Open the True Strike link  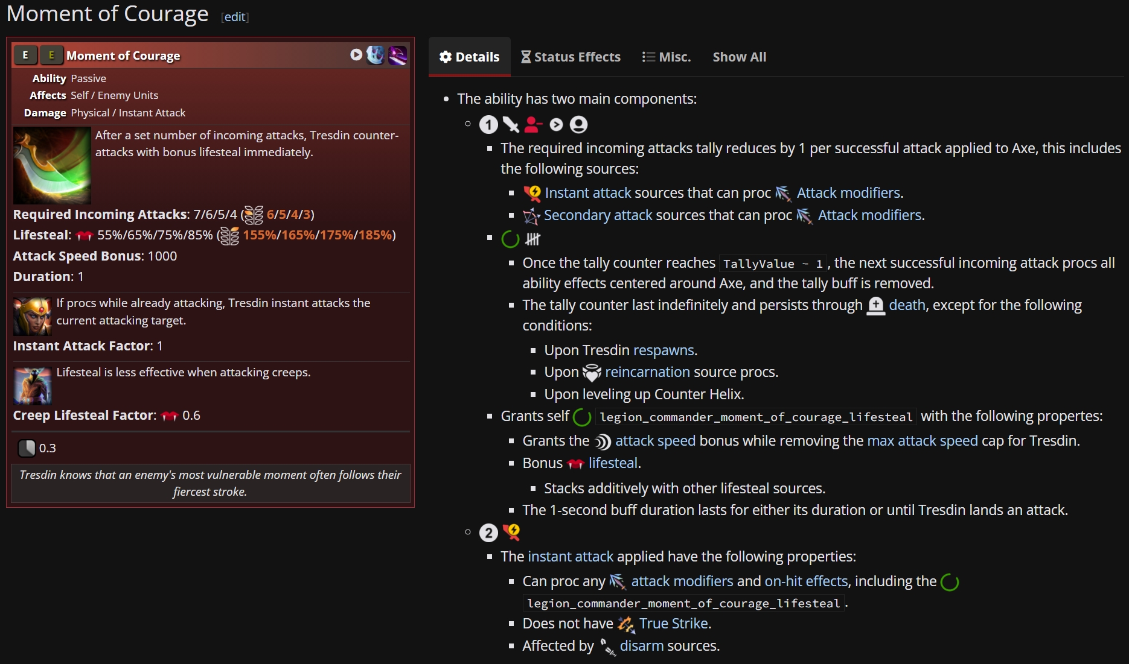(x=674, y=624)
